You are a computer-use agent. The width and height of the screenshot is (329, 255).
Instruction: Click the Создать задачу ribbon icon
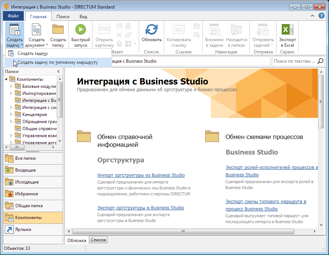14,30
